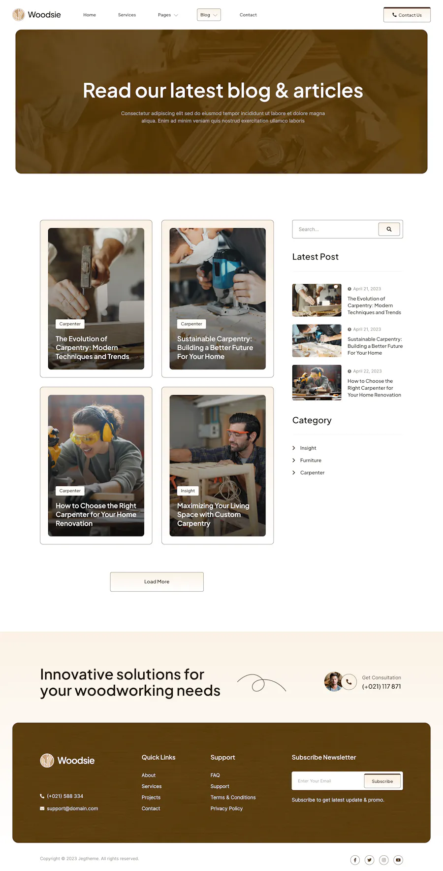Focus the Search input field

(335, 229)
